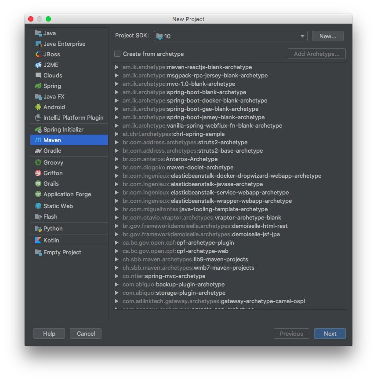Select the Kotlin K icon
The width and height of the screenshot is (377, 381).
point(38,240)
